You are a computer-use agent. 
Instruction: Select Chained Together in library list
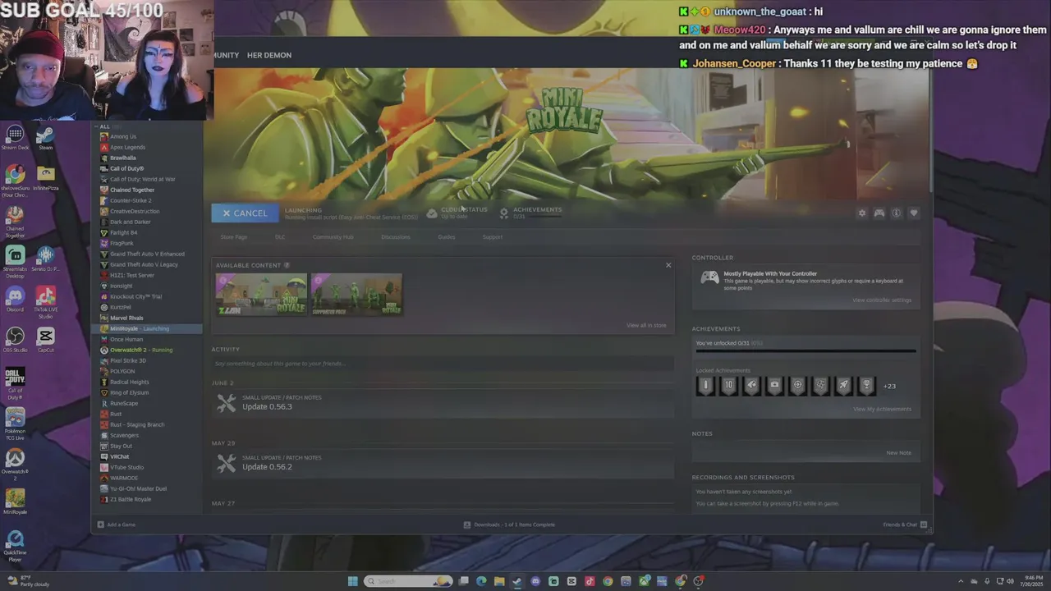tap(132, 190)
